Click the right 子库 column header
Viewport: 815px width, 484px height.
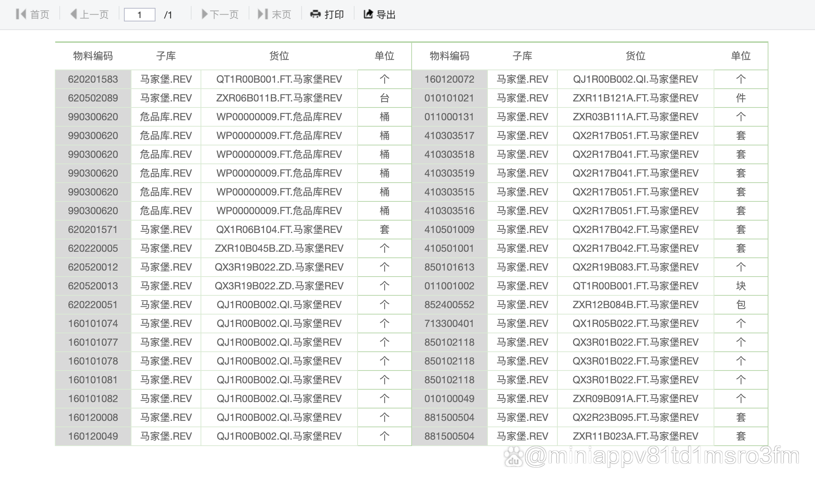coord(522,56)
